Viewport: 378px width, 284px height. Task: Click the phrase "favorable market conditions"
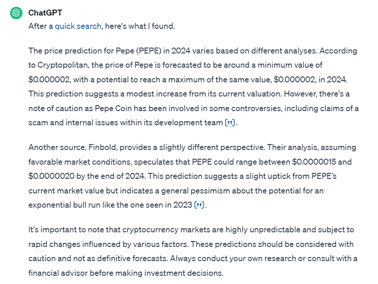pos(77,162)
